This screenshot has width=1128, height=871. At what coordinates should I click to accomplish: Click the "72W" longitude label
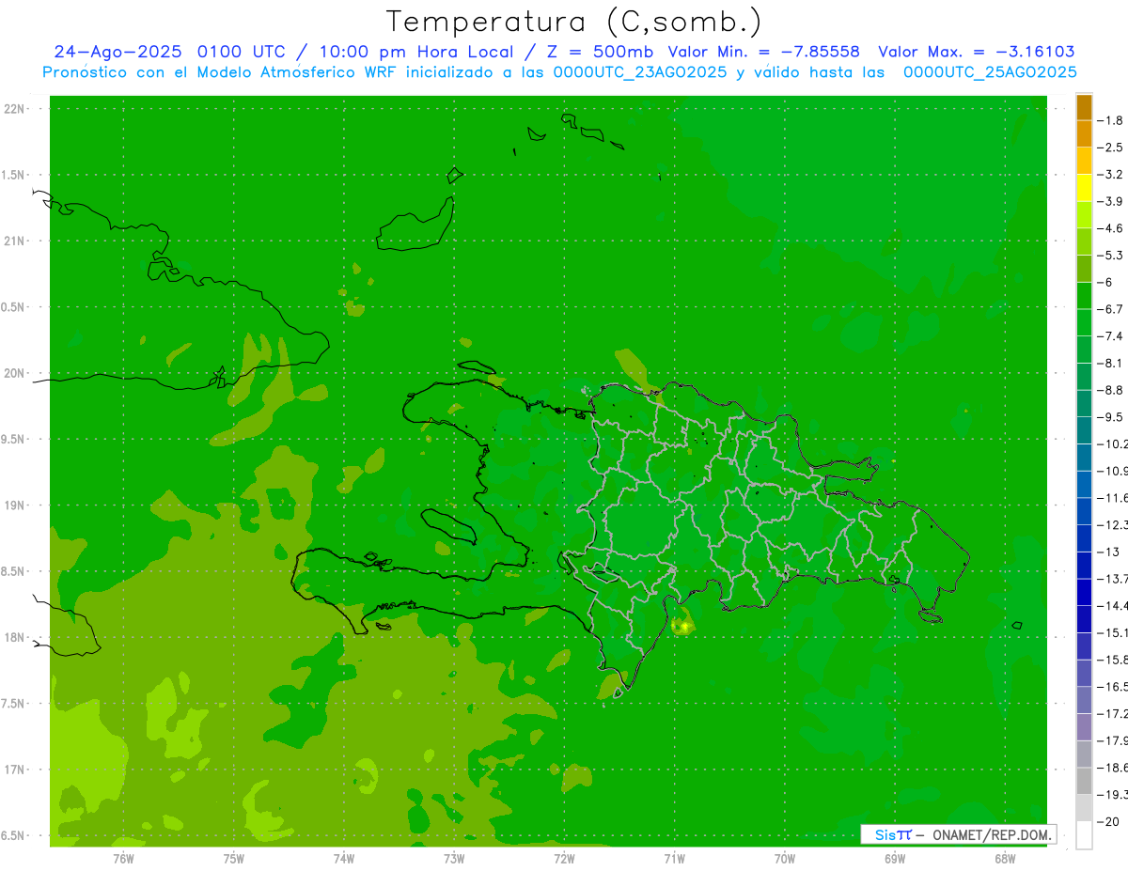[564, 858]
